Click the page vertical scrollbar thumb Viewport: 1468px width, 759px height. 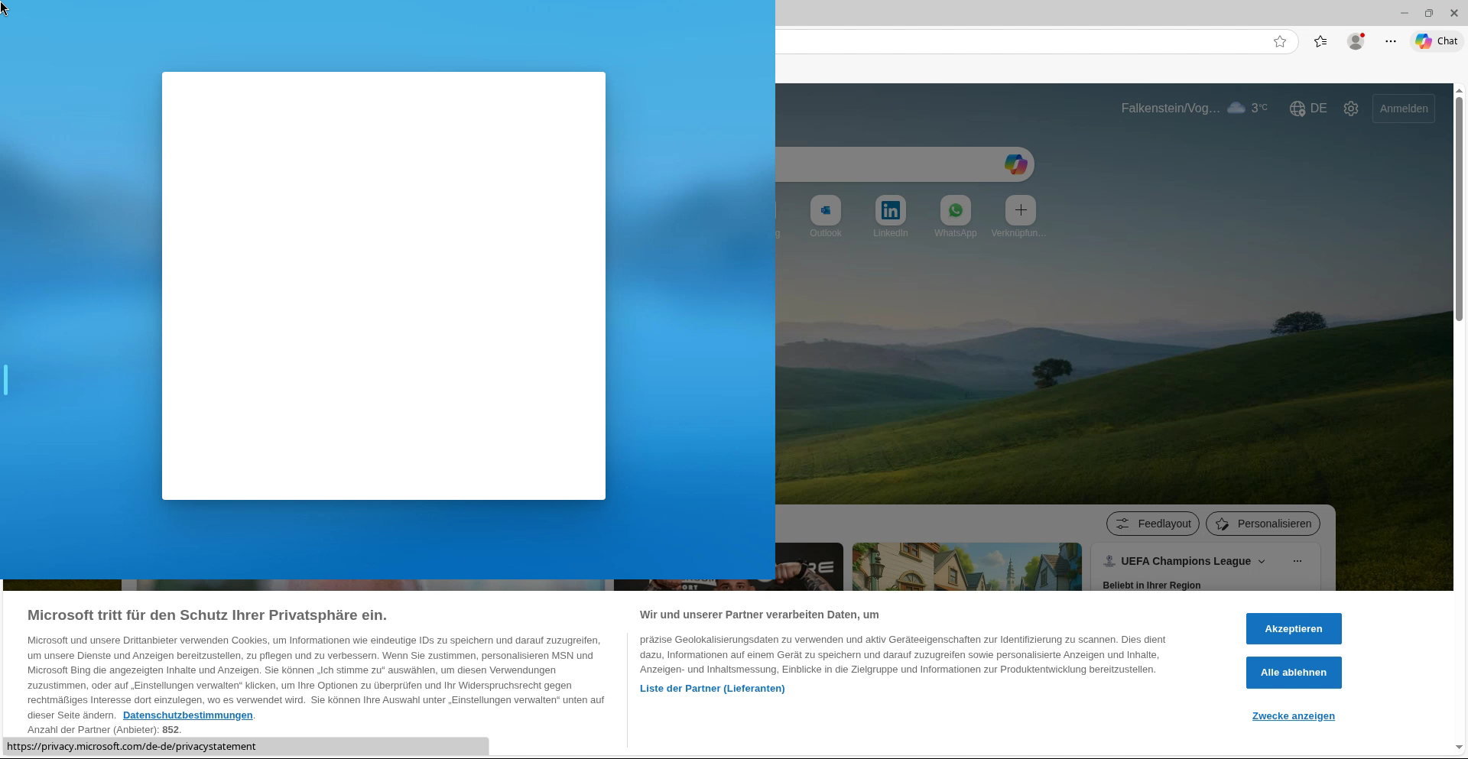click(1459, 206)
